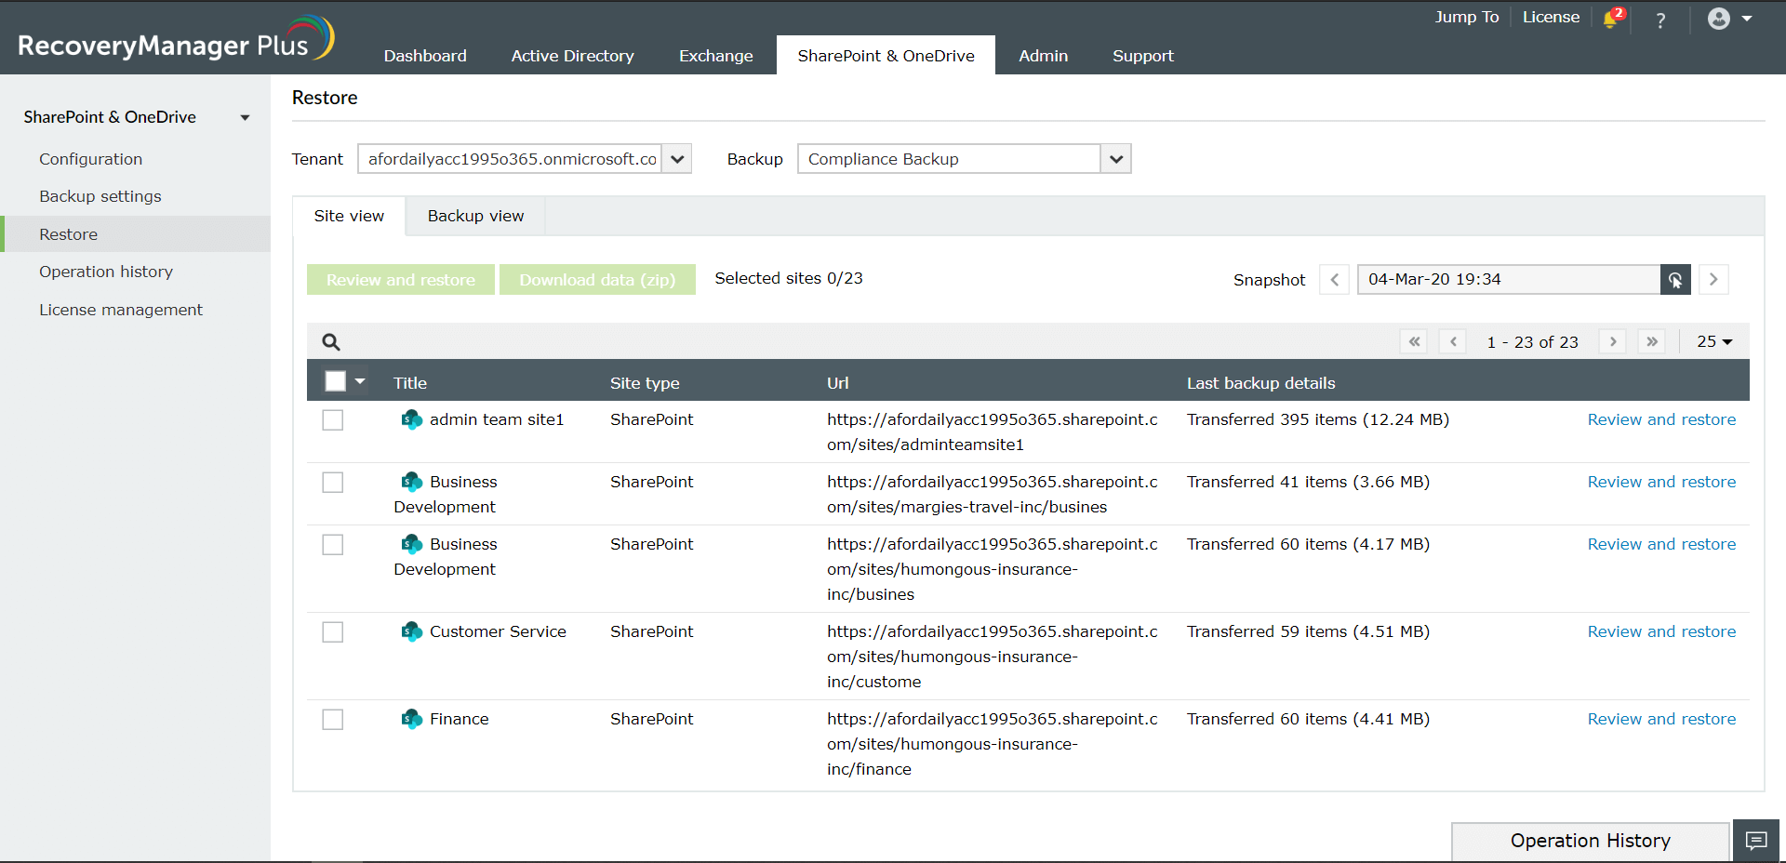Select the Customer Service site checkbox
The height and width of the screenshot is (863, 1786).
[333, 632]
